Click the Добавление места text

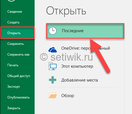(x=80, y=80)
